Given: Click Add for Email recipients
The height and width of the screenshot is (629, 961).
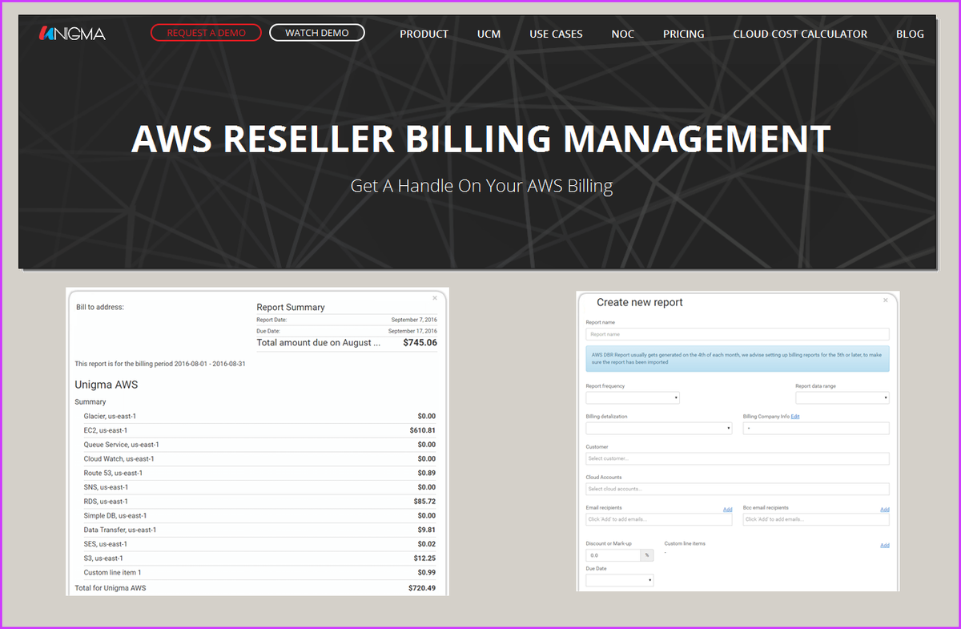Looking at the screenshot, I should click(x=727, y=510).
